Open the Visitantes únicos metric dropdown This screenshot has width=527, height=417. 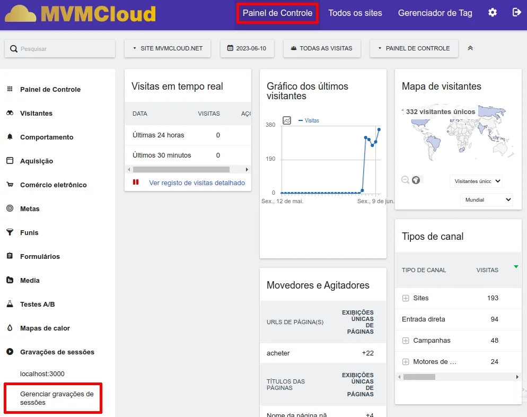tap(476, 181)
